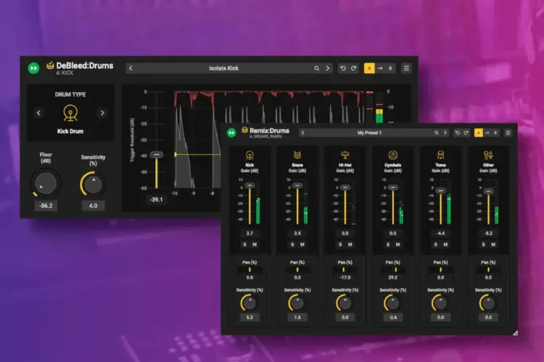The height and width of the screenshot is (362, 544).
Task: Search presets in Remix:Drums preset bar
Action: pyautogui.click(x=436, y=132)
